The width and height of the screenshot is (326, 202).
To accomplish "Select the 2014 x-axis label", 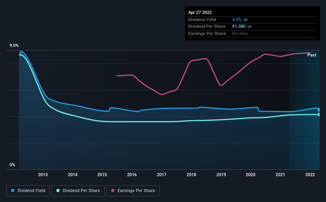I will click(x=73, y=175).
